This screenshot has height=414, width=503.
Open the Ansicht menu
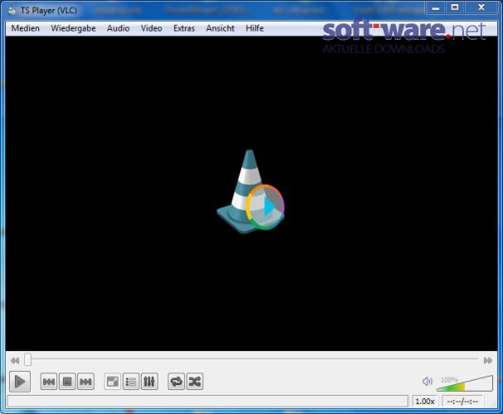coord(220,28)
